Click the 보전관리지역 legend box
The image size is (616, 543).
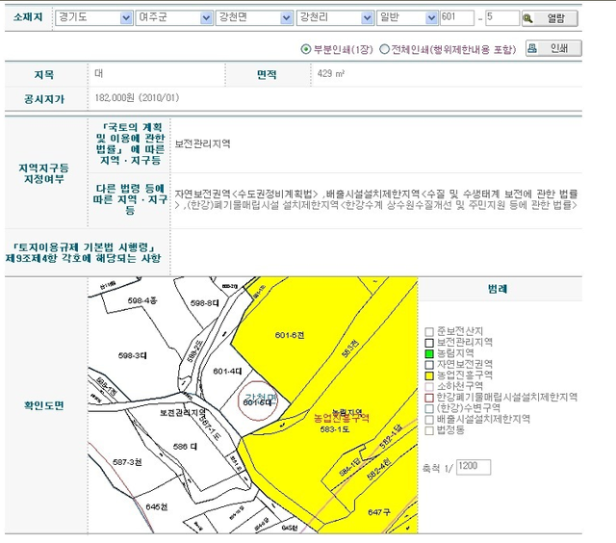(x=430, y=343)
